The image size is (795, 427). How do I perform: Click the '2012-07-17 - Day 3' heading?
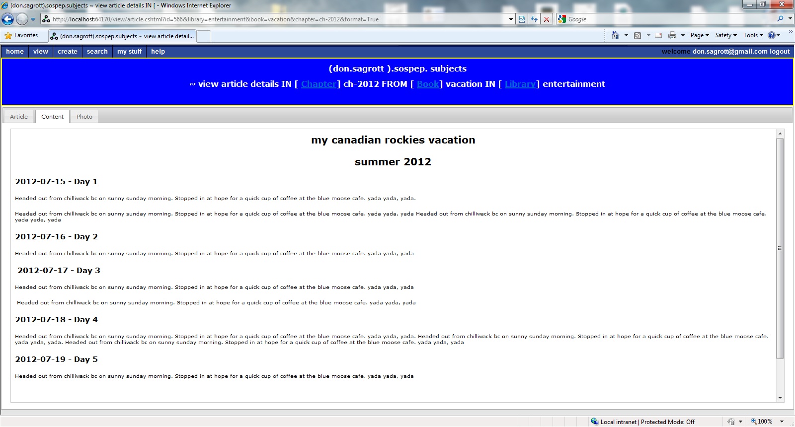[x=59, y=271]
